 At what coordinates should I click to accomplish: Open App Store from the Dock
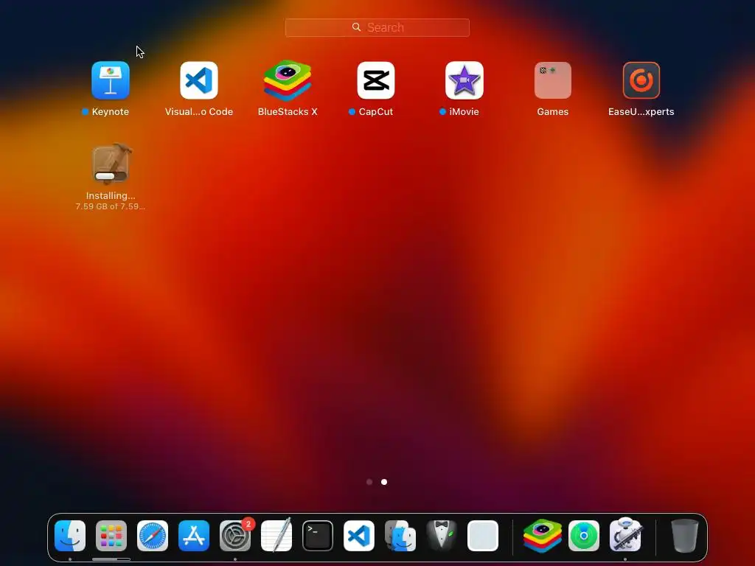(x=194, y=536)
